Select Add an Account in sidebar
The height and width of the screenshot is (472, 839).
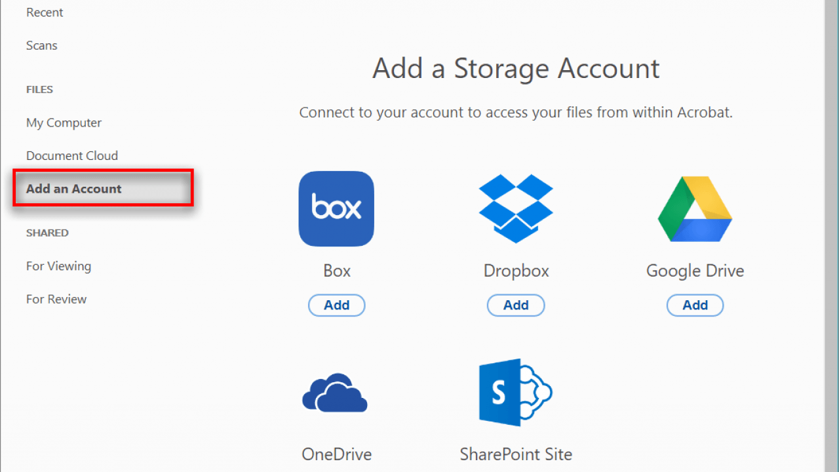103,189
